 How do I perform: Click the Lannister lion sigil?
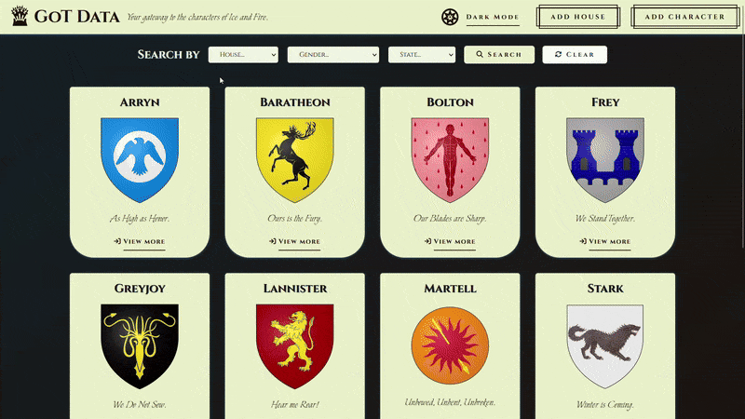(295, 346)
